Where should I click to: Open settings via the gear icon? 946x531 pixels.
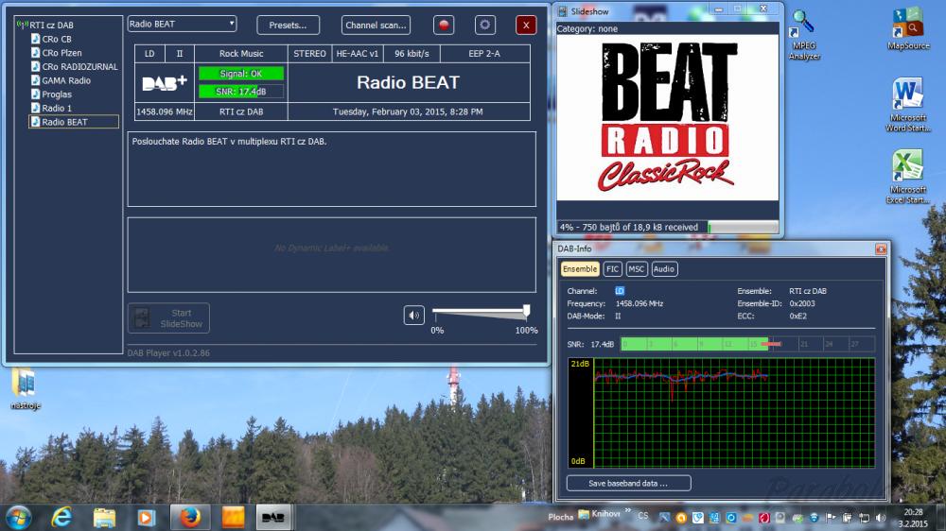[485, 26]
